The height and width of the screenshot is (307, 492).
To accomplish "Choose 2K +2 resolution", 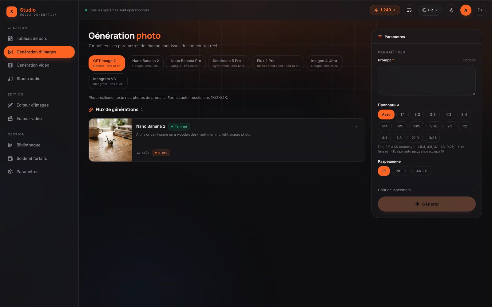I will tap(401, 171).
